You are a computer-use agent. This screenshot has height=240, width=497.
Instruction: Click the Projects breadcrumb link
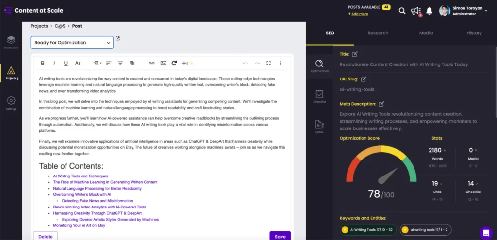(39, 26)
